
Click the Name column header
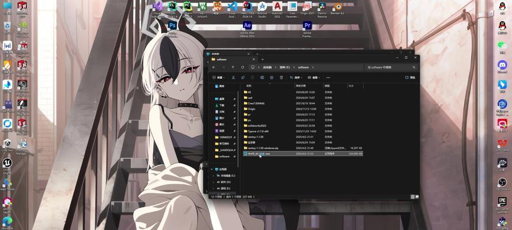(x=269, y=86)
